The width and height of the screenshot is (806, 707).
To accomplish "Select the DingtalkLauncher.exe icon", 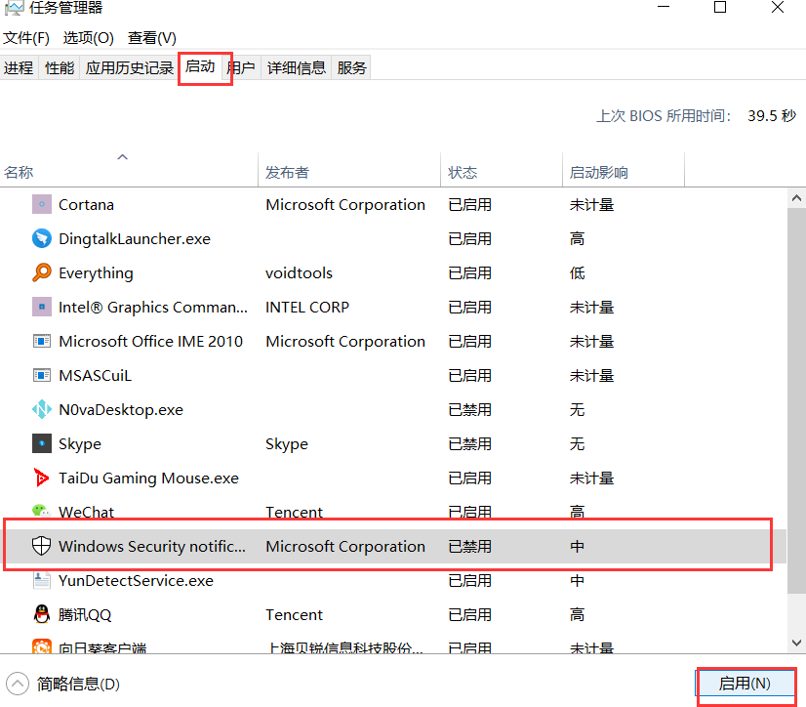I will tap(41, 239).
